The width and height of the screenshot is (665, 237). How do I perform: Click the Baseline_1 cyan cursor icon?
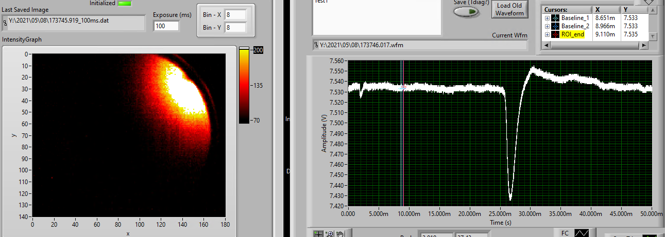(555, 18)
